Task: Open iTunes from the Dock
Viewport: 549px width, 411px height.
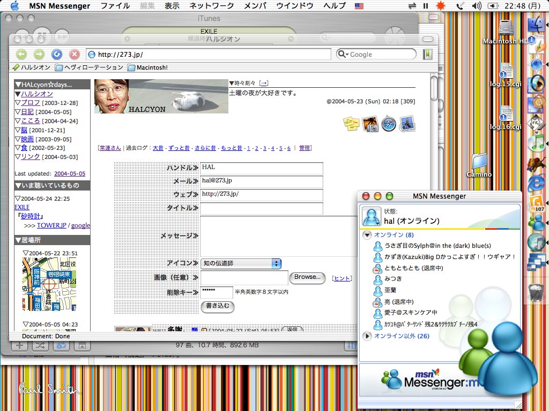Action: [x=536, y=144]
